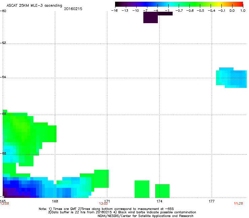Screen dimensions: 249x218
Task: Click the longitude label 171
Action: coord(107,201)
